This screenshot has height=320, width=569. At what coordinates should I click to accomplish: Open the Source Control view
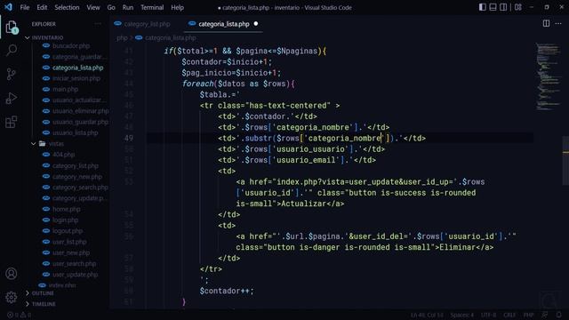pos(12,74)
